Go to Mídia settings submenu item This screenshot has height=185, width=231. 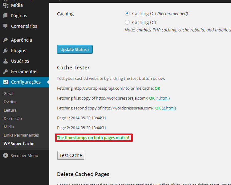9,127
